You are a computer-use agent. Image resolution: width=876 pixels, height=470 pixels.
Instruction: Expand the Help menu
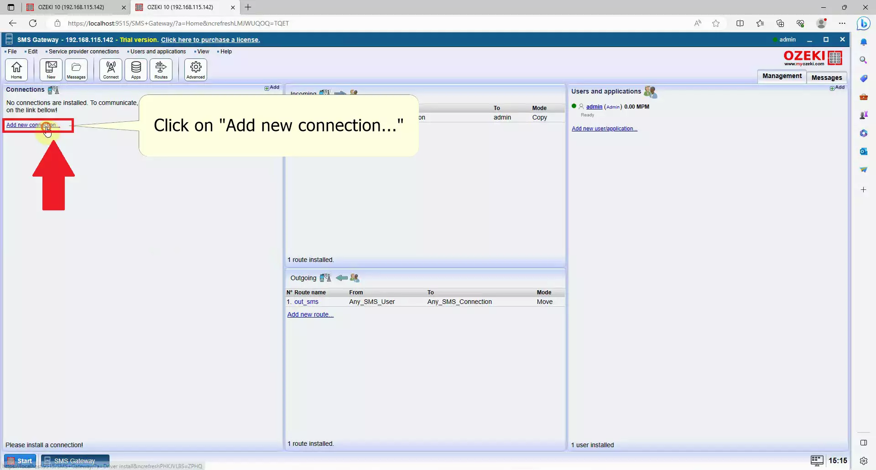(226, 52)
